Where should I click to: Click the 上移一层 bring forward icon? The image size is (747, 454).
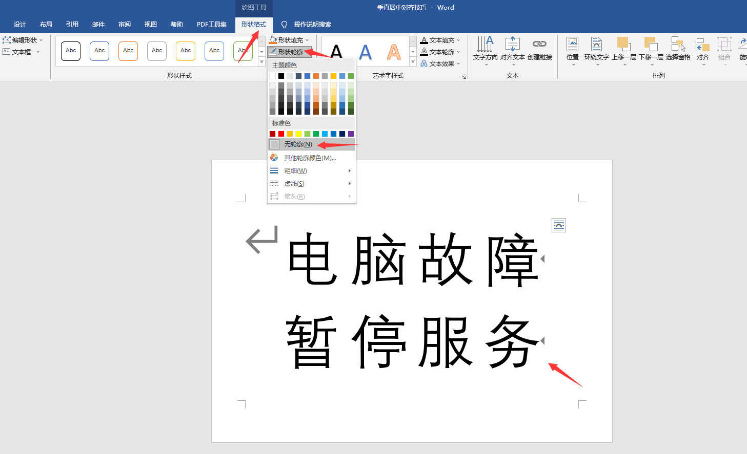pyautogui.click(x=623, y=44)
